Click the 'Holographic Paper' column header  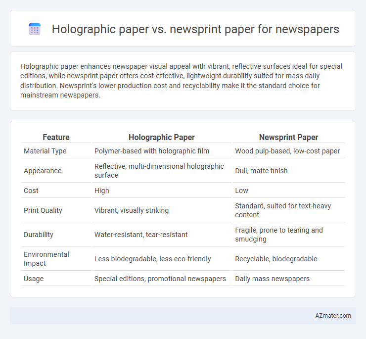162,137
